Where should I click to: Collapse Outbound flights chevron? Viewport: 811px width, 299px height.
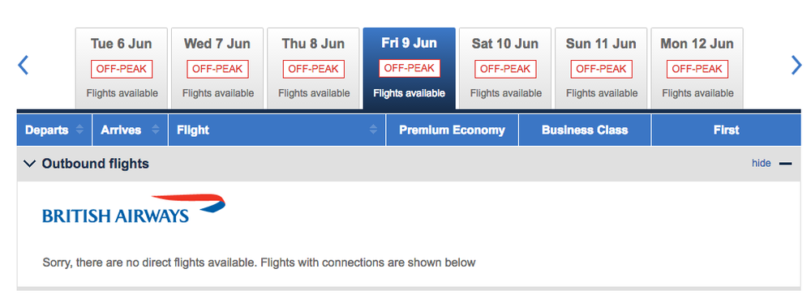click(x=31, y=164)
